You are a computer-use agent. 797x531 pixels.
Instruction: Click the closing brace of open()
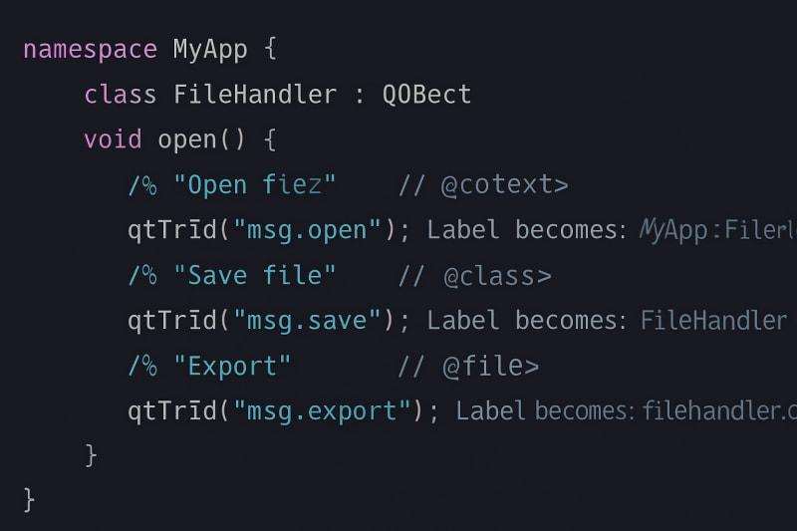(91, 455)
